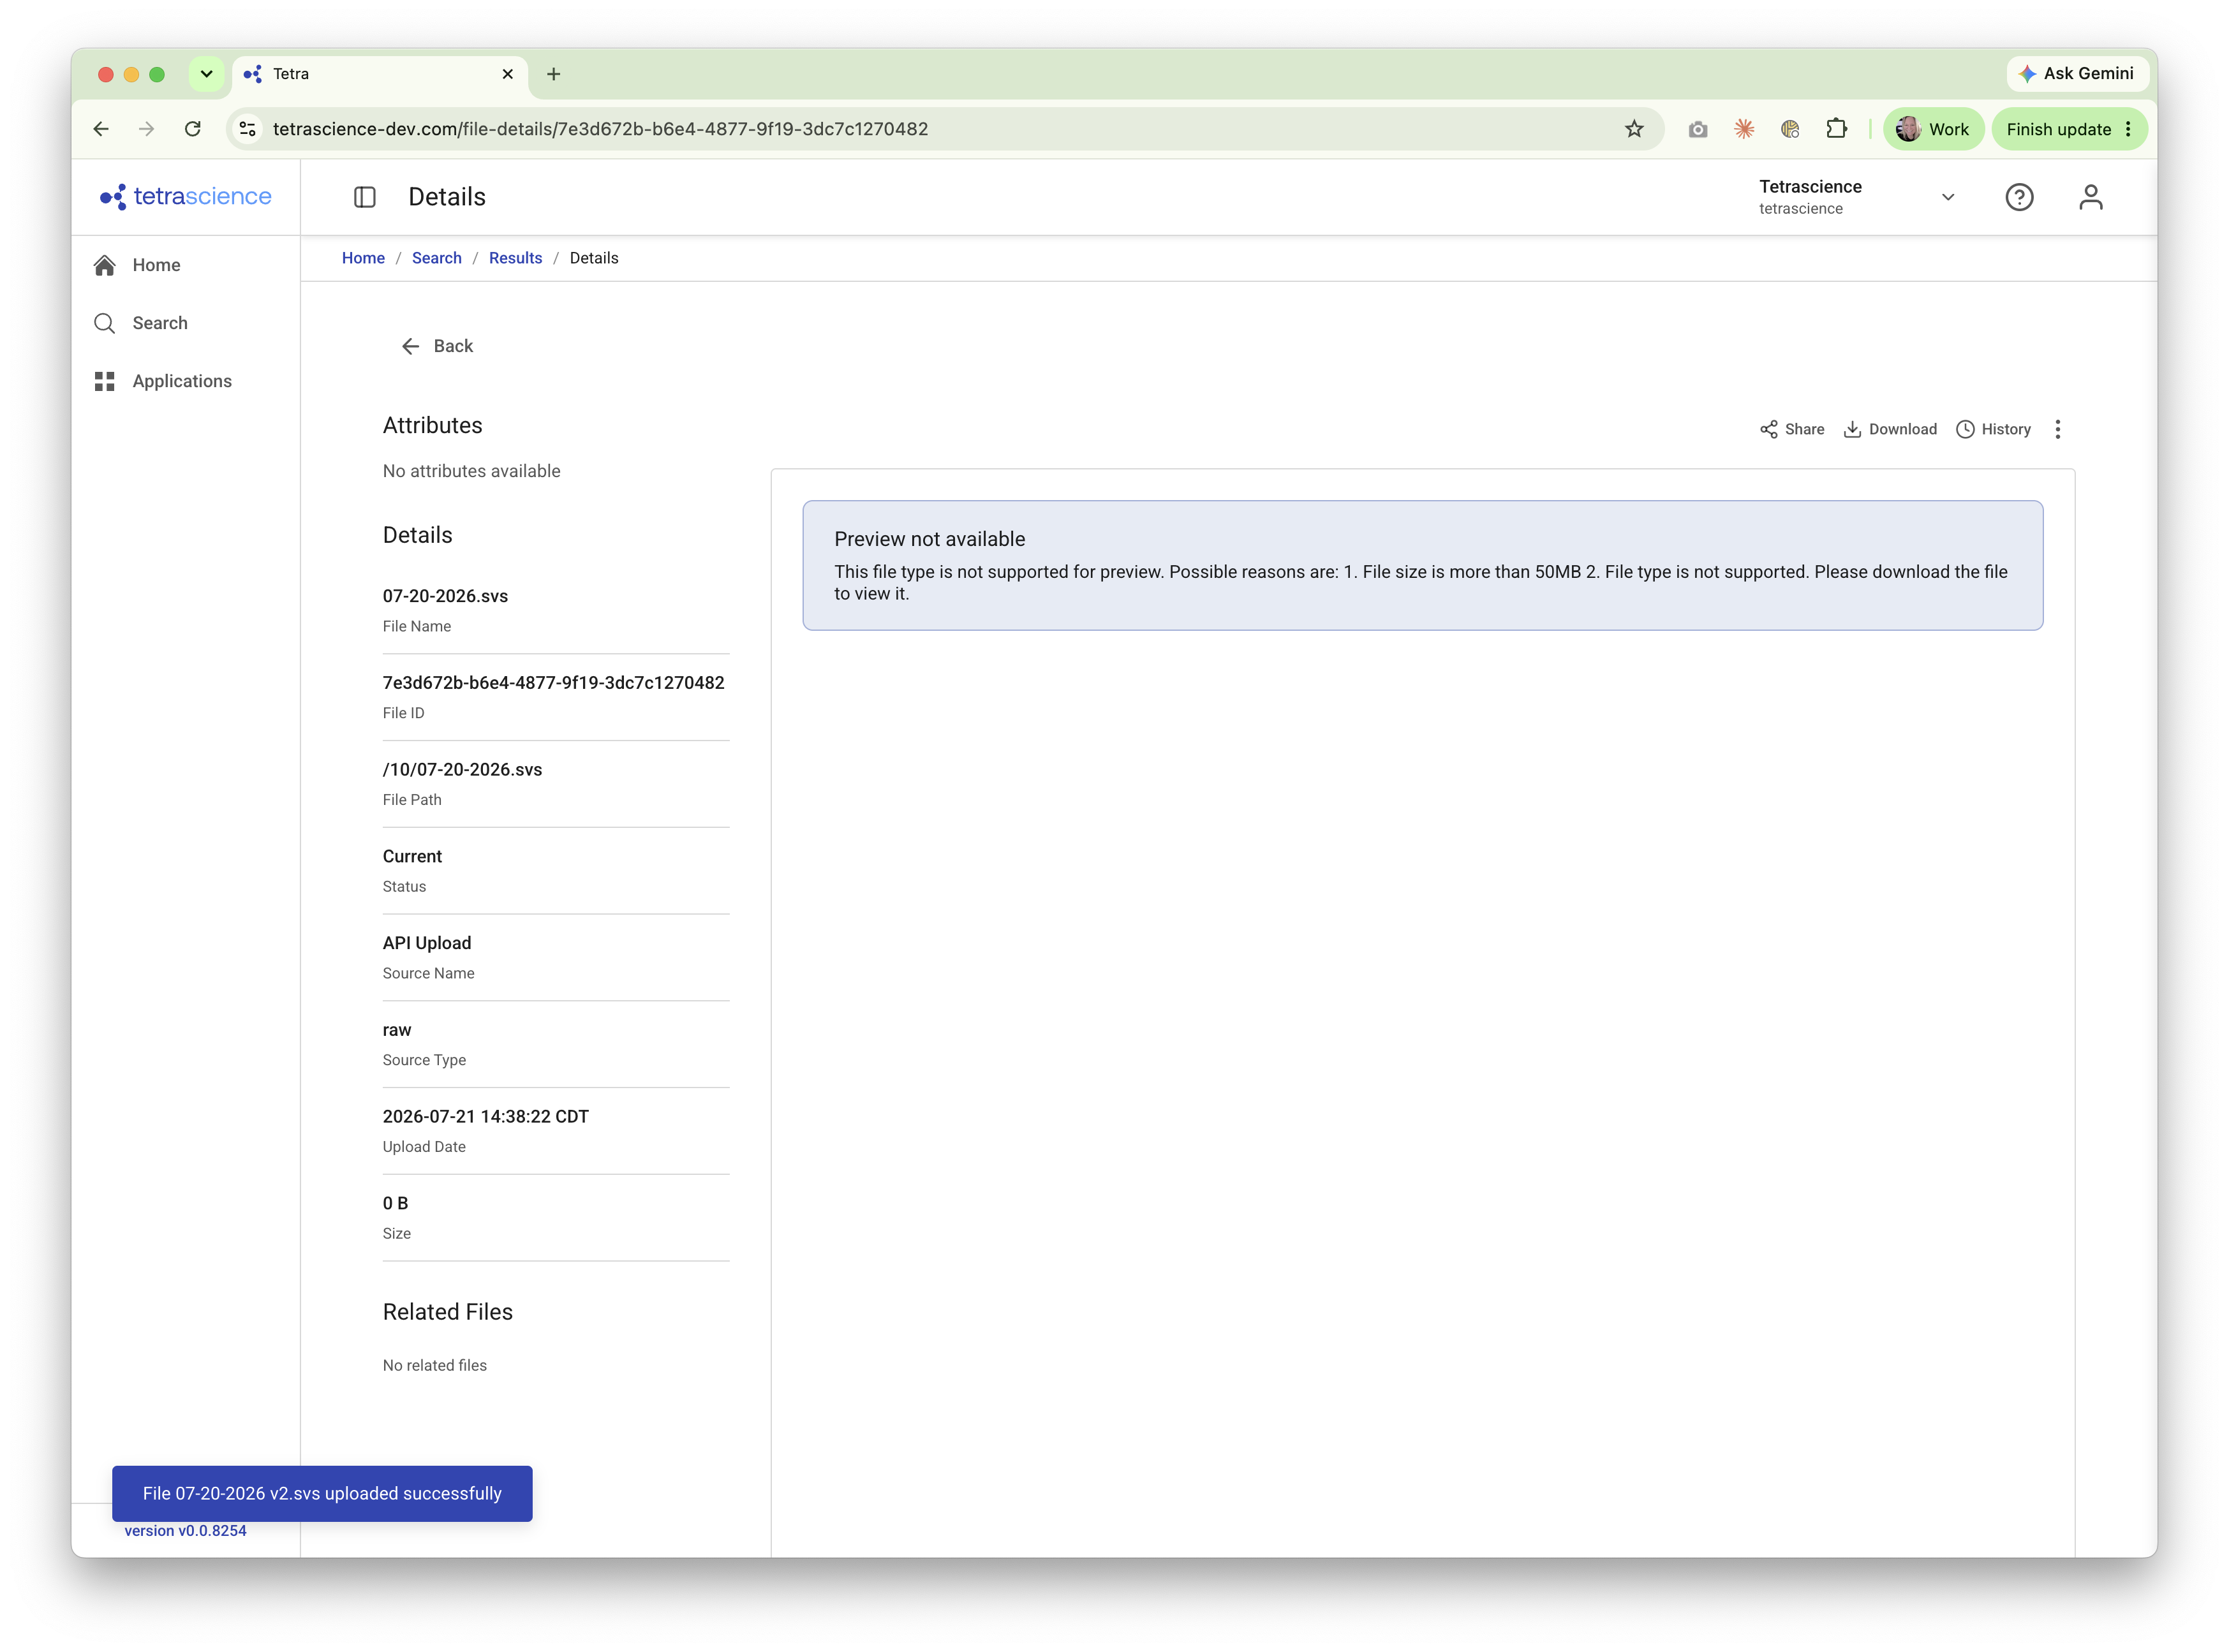Open the user profile icon
The height and width of the screenshot is (1652, 2229).
[x=2091, y=197]
